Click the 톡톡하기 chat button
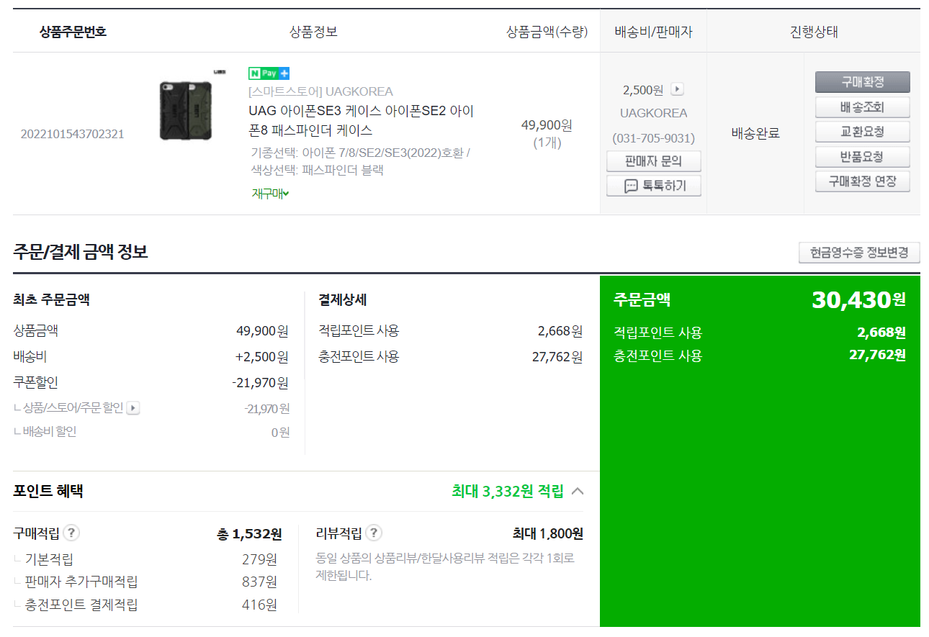 point(654,186)
